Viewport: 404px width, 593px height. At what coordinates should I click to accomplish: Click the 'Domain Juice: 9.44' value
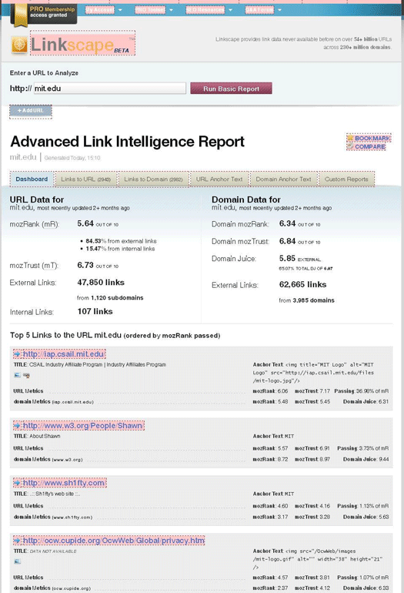[366, 459]
